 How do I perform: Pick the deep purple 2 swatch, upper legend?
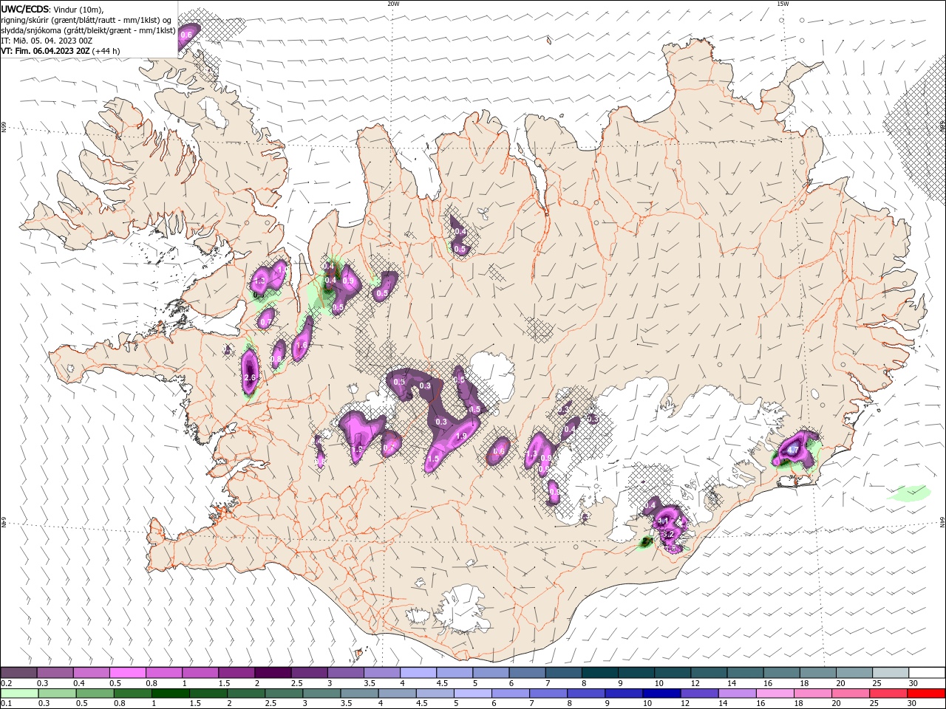[x=273, y=673]
